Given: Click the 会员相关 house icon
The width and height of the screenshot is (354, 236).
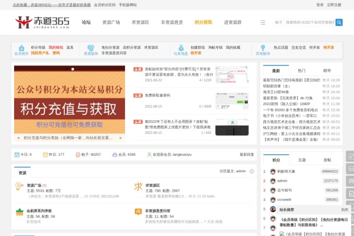Looking at the screenshot, I should 21,48.
